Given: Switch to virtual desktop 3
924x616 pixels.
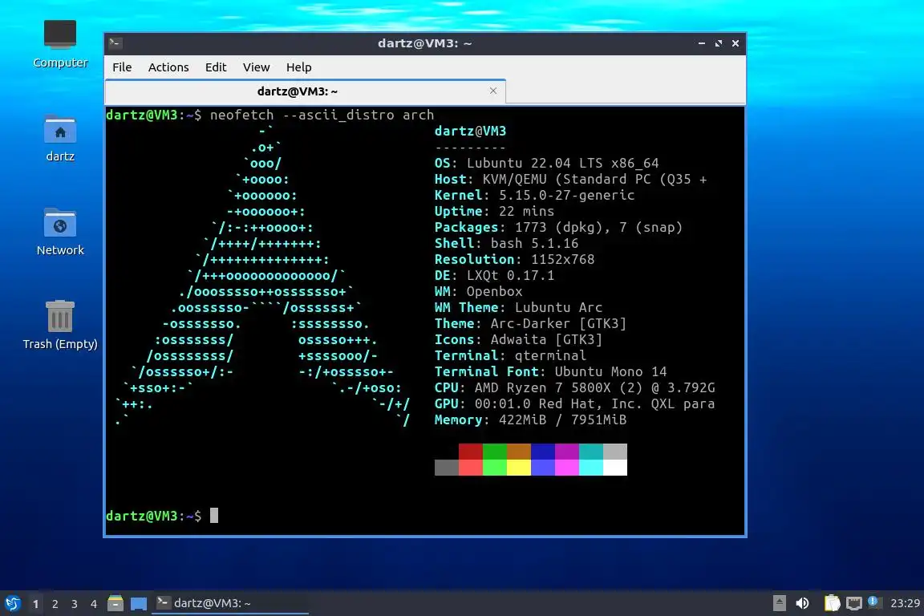Looking at the screenshot, I should (x=75, y=604).
